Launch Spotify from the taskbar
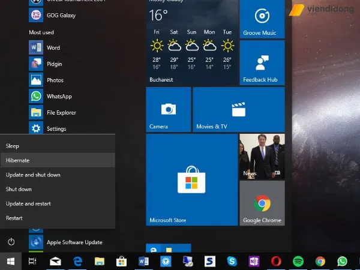Image resolution: width=360 pixels, height=270 pixels. coord(298,261)
